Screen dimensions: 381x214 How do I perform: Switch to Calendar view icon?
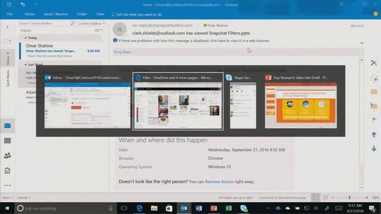7,141
